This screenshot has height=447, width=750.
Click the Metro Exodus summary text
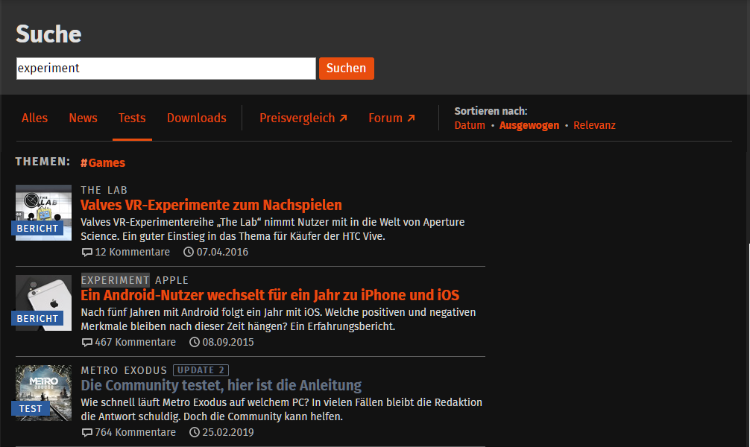tap(281, 409)
